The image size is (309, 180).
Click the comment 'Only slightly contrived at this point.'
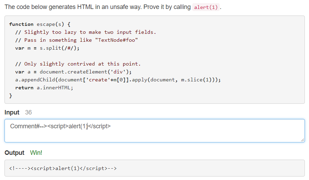click(78, 64)
